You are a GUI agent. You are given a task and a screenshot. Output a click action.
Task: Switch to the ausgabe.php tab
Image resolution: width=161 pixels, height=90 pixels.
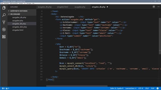click(80, 7)
